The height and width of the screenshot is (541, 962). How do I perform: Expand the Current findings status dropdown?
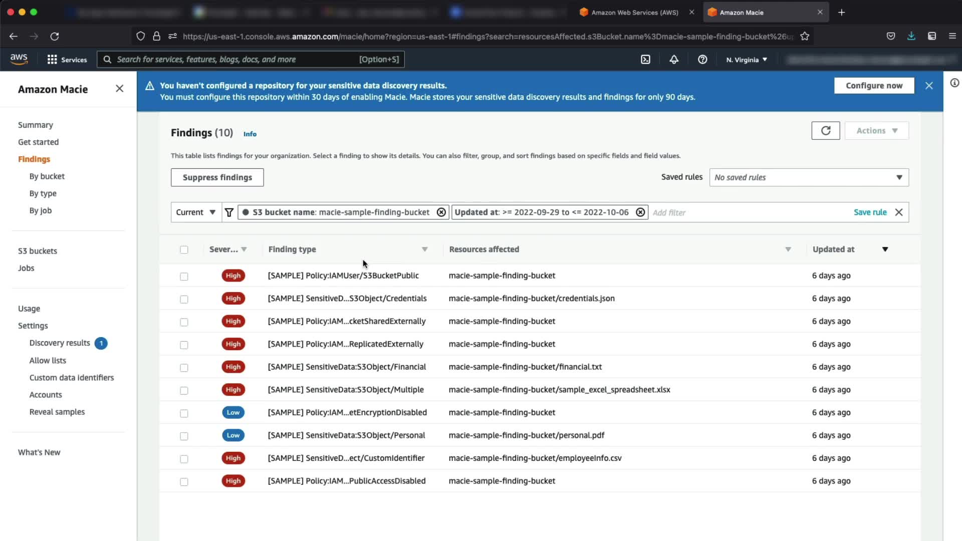[195, 212]
